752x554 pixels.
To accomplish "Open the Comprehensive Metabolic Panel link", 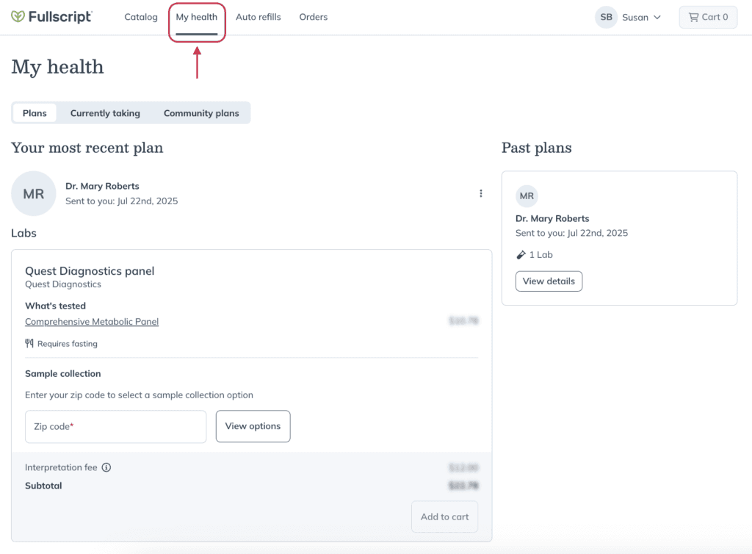I will [x=92, y=321].
